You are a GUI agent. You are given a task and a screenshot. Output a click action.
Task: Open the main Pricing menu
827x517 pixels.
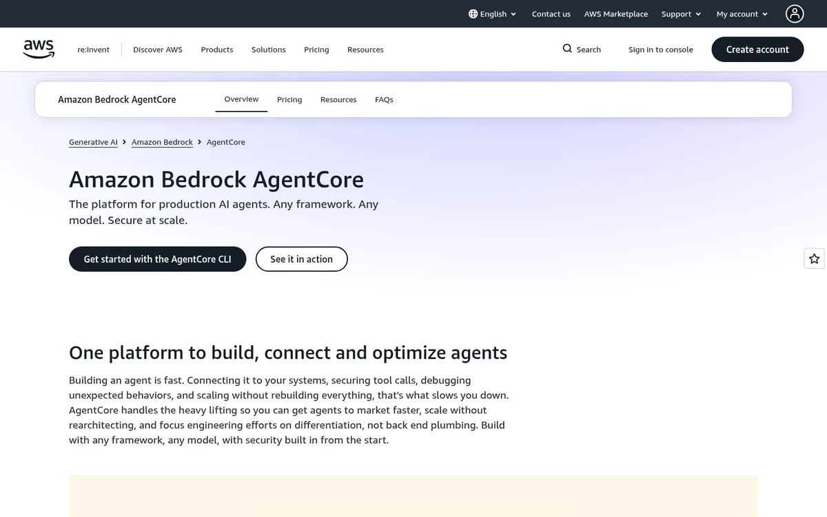[316, 50]
